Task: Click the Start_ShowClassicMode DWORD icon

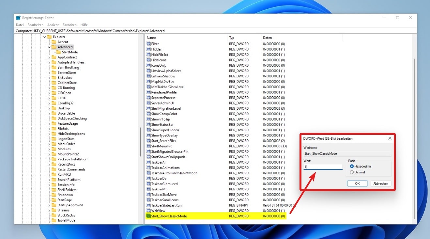Action: (x=149, y=216)
